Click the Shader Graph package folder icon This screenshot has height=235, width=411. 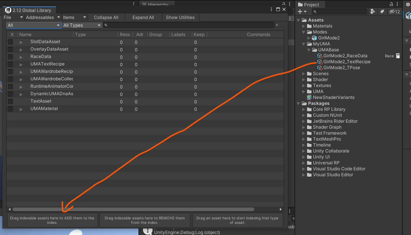[309, 127]
